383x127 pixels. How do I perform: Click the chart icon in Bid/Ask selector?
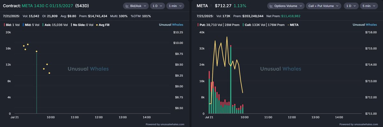pyautogui.click(x=127, y=6)
